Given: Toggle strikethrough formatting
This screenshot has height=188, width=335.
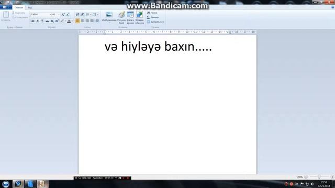Looking at the screenshot, I should [47, 21].
